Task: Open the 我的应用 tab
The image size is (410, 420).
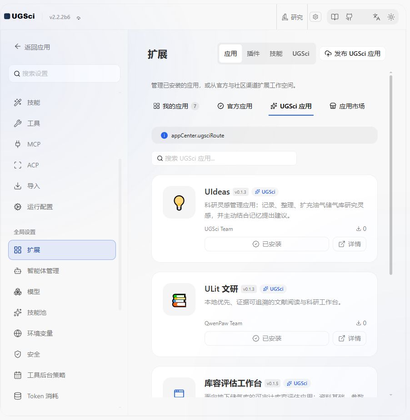Action: coord(176,106)
